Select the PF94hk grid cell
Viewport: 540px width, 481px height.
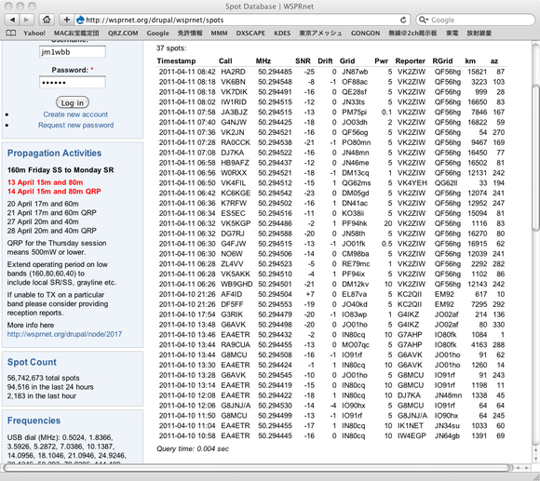point(355,223)
